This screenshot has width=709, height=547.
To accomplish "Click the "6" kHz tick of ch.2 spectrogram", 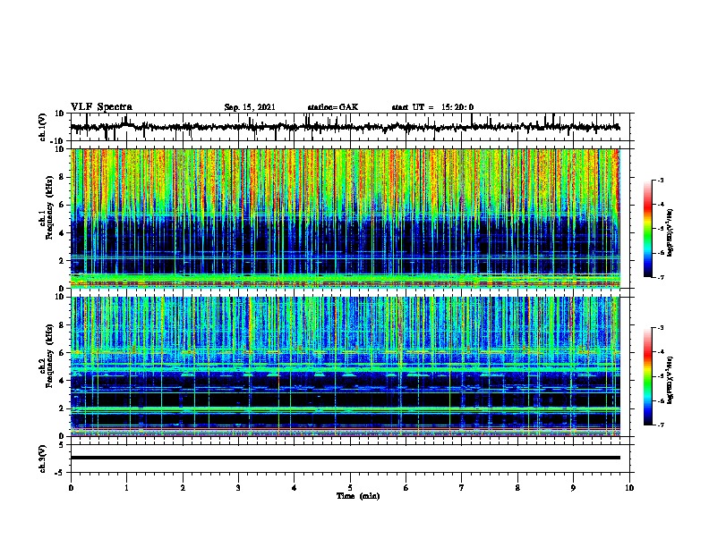I will [x=62, y=353].
